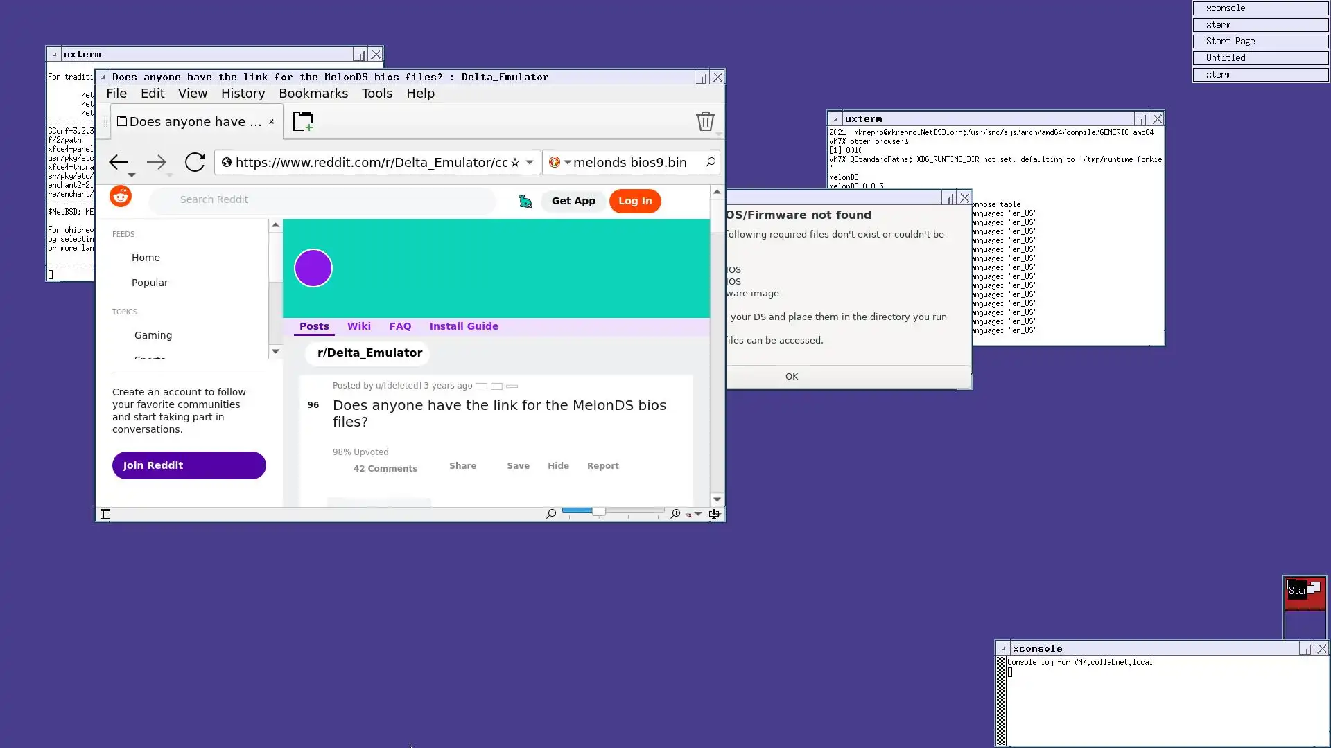Click the zoom in magnifier icon
1331x748 pixels.
tap(675, 514)
